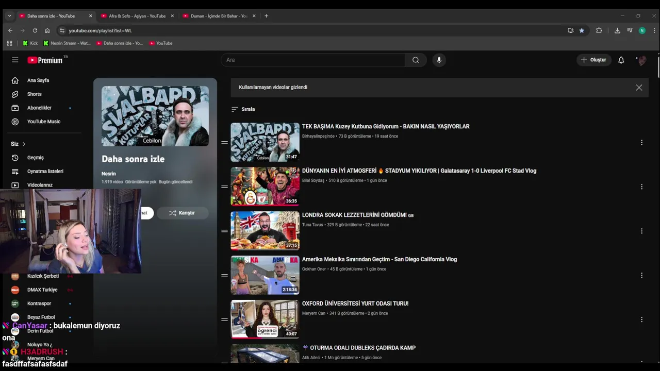The image size is (660, 371).
Task: Open the browser extensions puzzle icon
Action: 599,30
